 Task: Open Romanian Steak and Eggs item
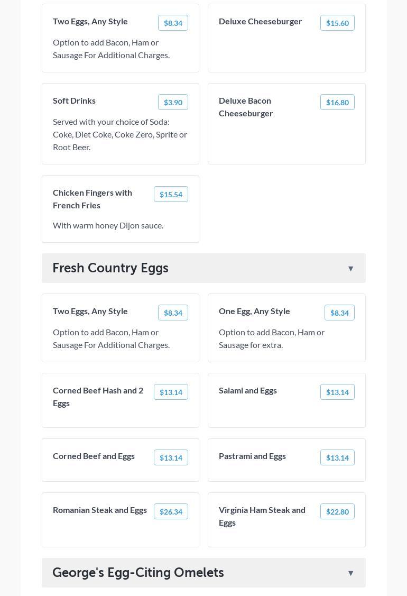(100, 510)
